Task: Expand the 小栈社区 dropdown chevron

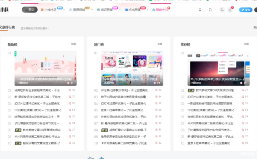Action: pos(64,10)
